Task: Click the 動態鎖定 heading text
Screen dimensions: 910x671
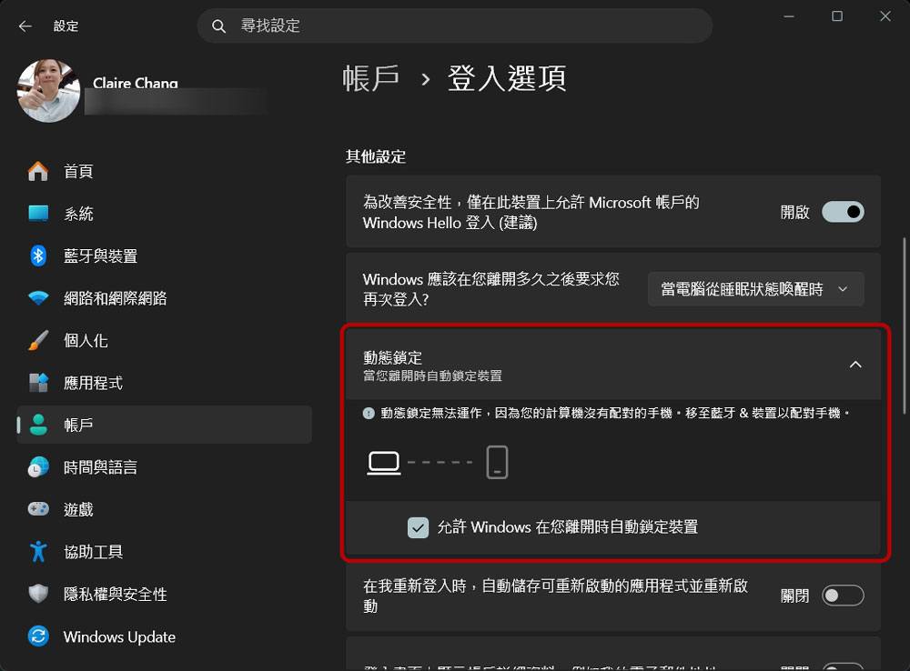Action: [x=392, y=358]
